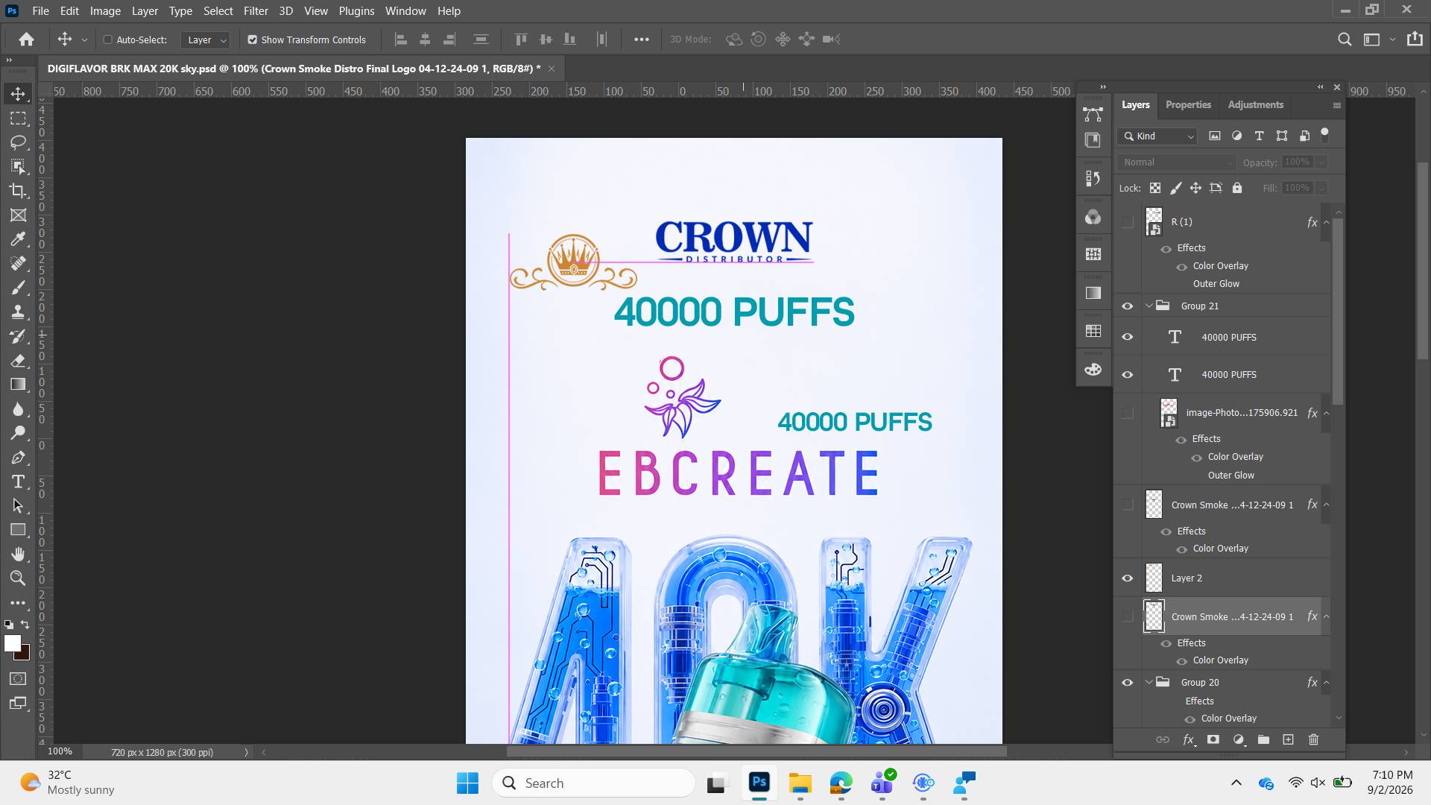Uncheck Show Transform Controls

pos(253,40)
